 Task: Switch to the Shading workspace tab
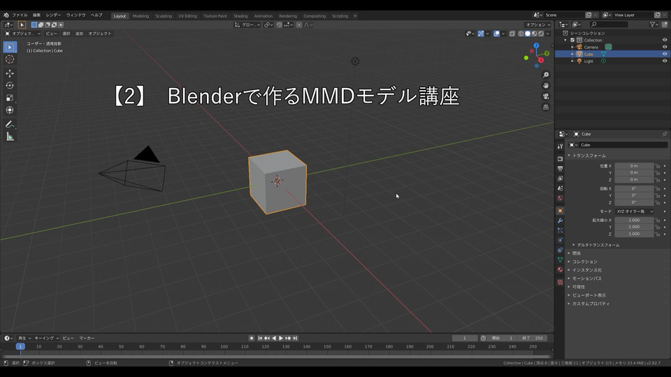(x=240, y=16)
